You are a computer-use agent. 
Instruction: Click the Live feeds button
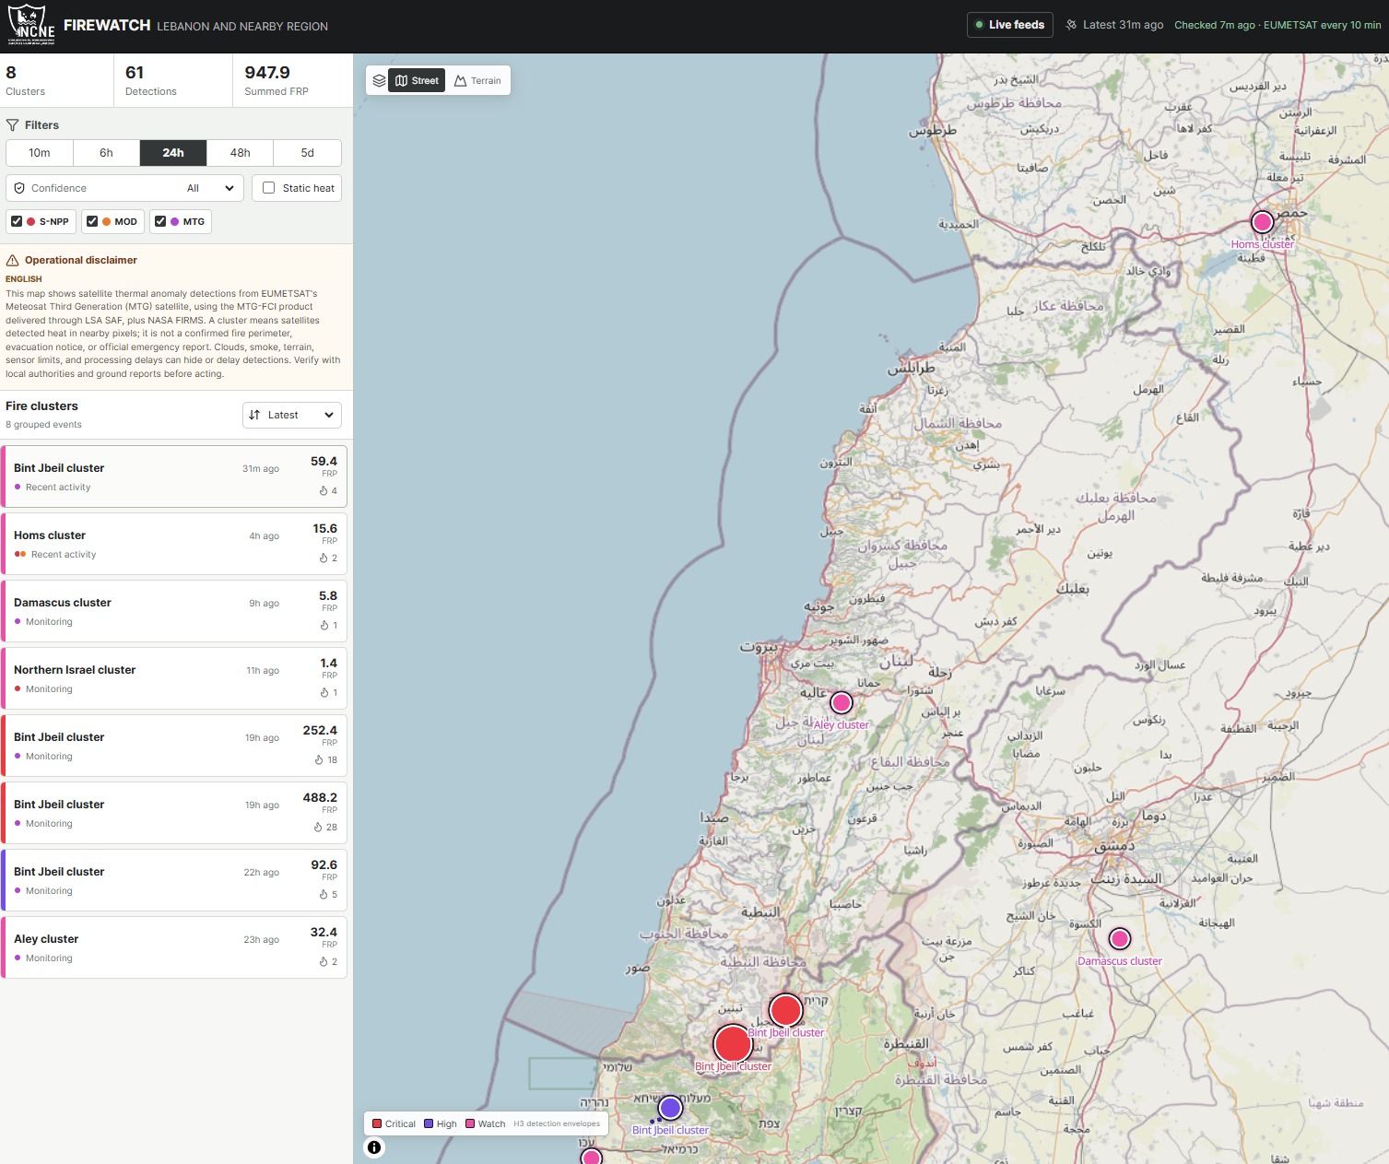pos(1010,25)
